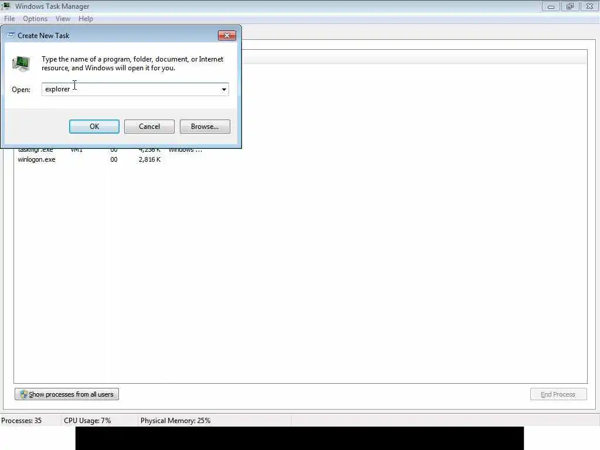Cancel the Create New Task dialog
This screenshot has height=450, width=600.
149,127
